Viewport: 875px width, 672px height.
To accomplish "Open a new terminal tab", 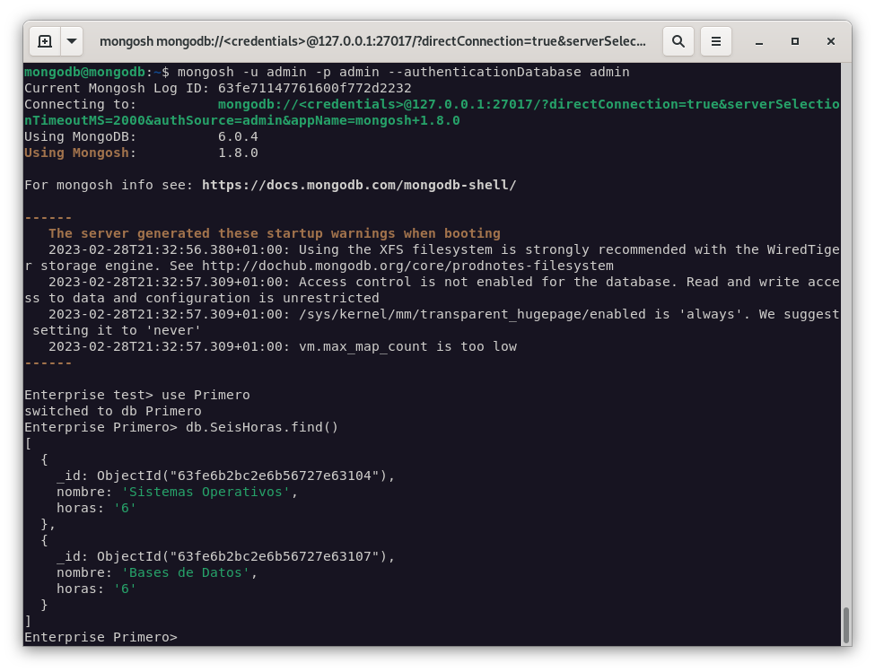I will [x=45, y=41].
